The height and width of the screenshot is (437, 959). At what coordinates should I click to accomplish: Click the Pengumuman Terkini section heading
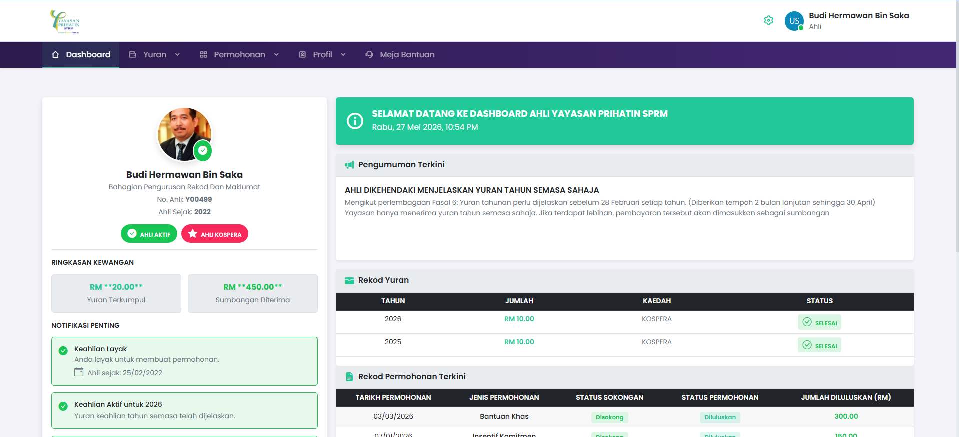pos(401,165)
